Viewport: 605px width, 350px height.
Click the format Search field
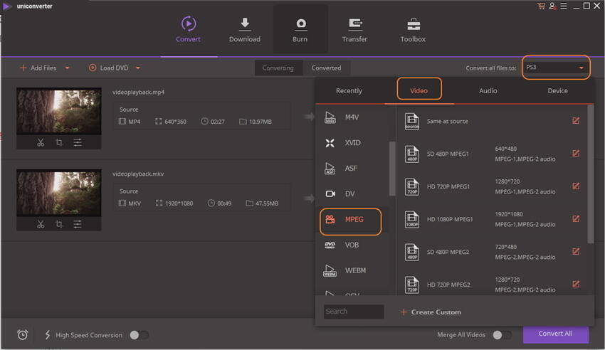pyautogui.click(x=354, y=312)
